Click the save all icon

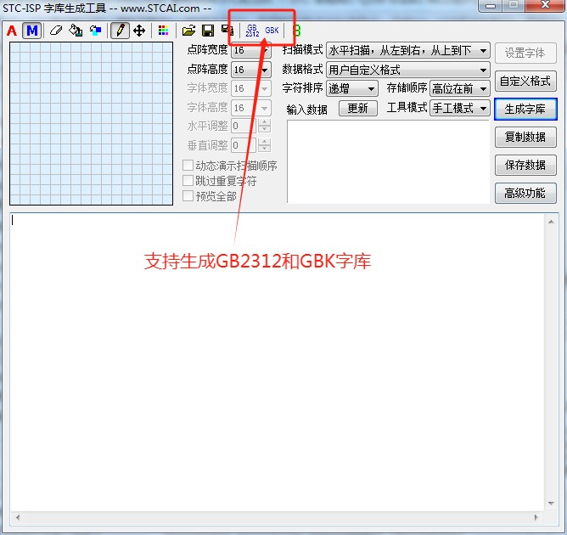227,30
